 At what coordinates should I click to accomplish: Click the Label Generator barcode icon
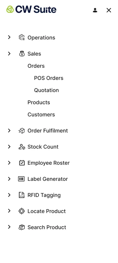point(21,179)
